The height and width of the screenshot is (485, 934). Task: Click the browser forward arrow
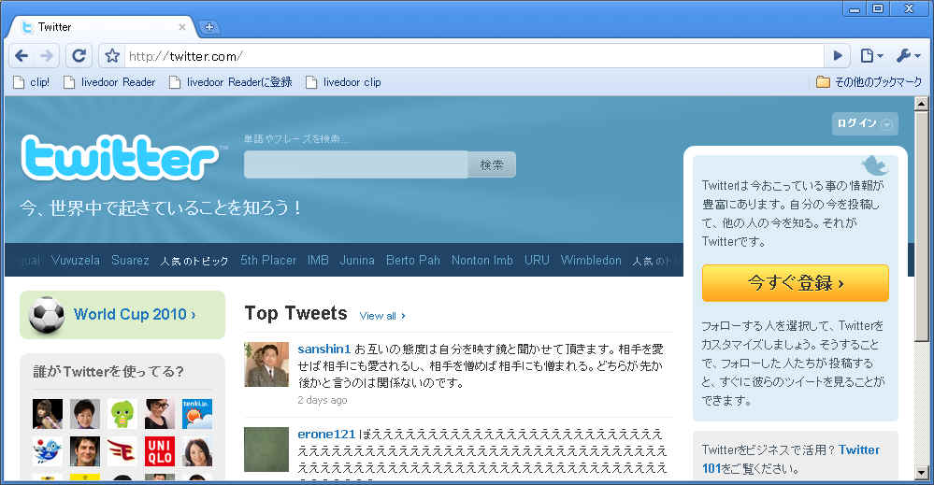[46, 56]
